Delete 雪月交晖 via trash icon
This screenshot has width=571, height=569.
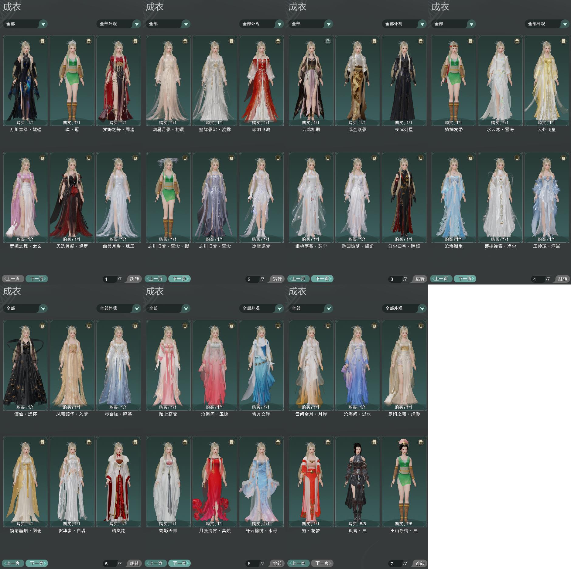point(278,325)
